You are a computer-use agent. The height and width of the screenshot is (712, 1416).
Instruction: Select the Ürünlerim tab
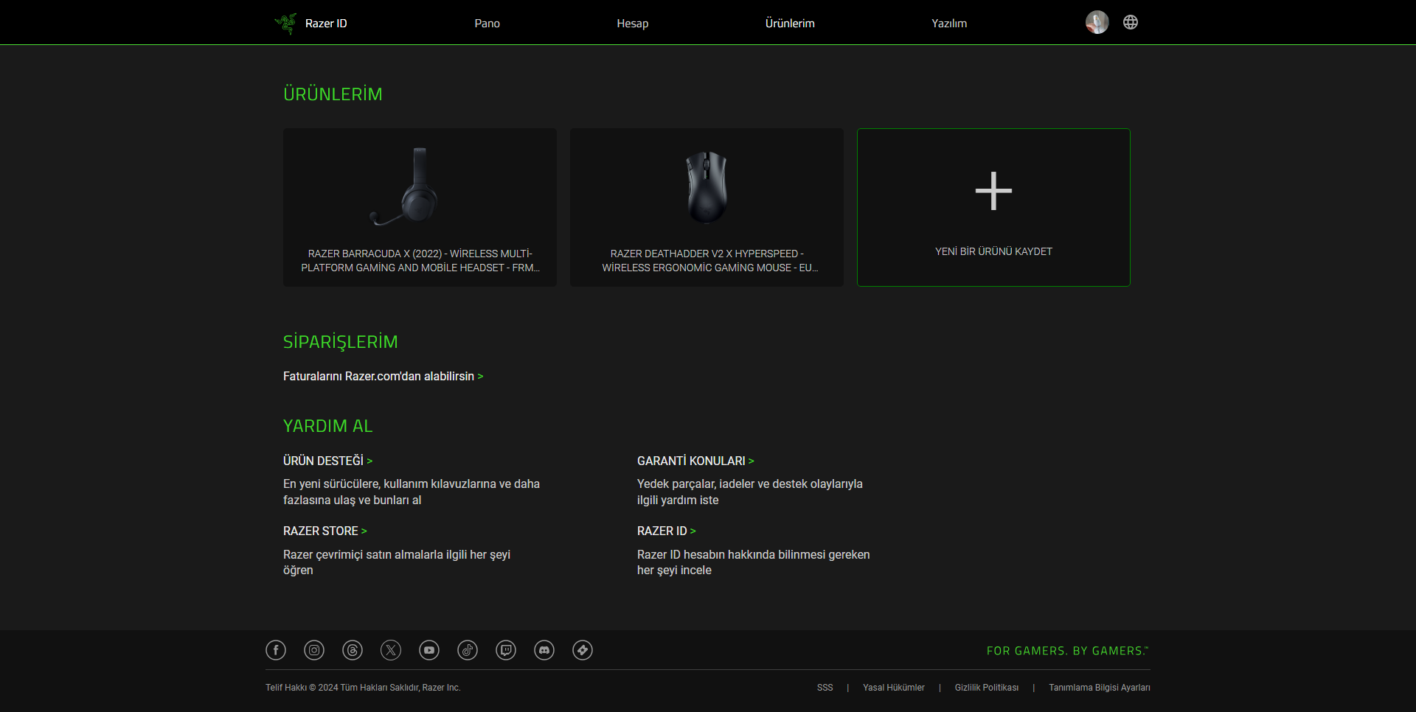[x=790, y=24]
